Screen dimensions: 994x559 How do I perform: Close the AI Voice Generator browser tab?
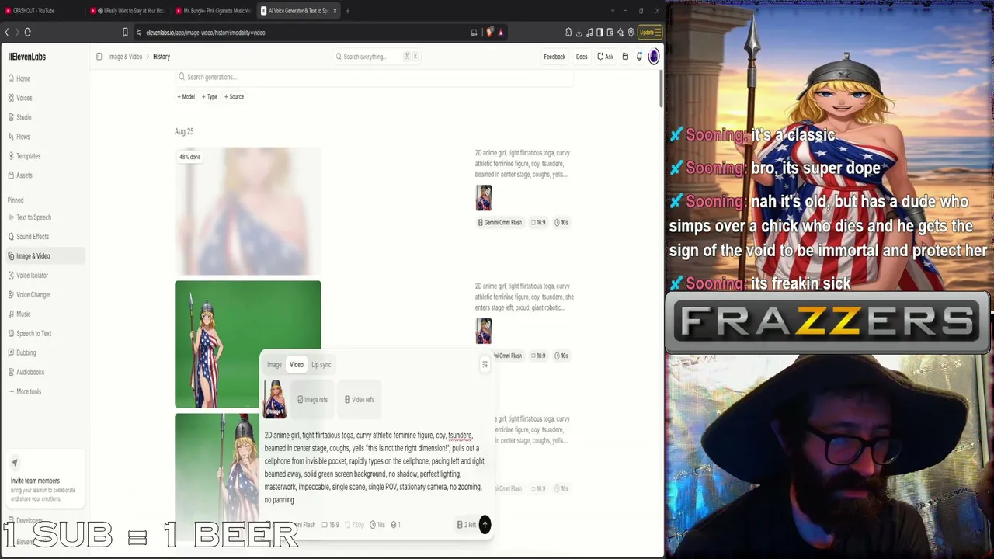[x=335, y=11]
